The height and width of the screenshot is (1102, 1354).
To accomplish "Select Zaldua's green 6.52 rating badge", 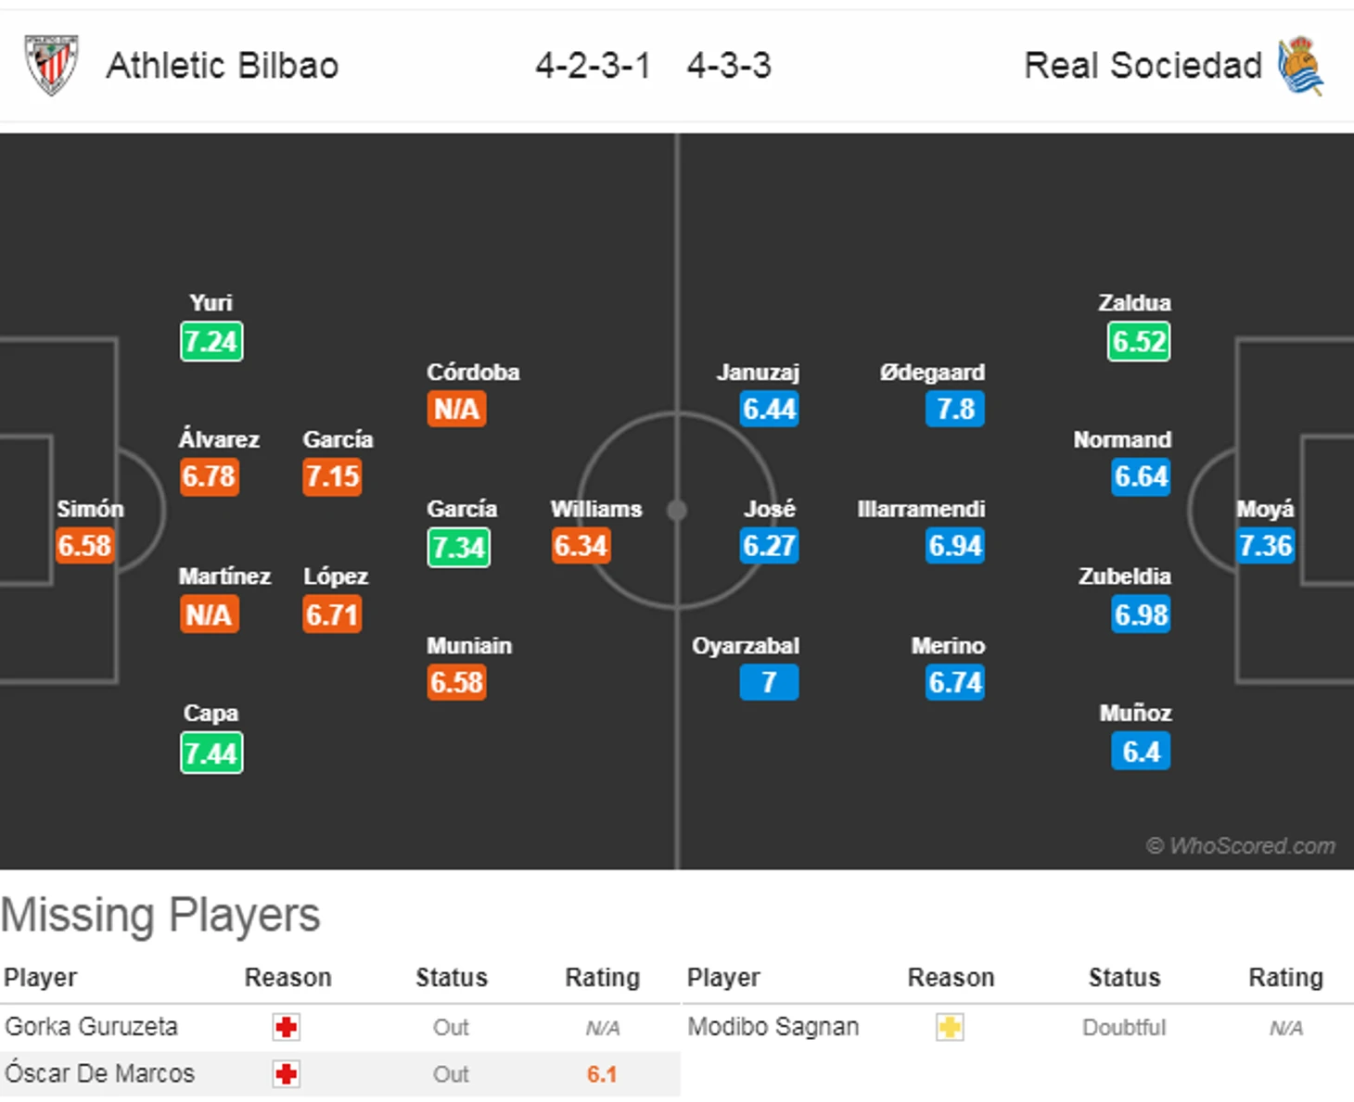I will click(1139, 342).
